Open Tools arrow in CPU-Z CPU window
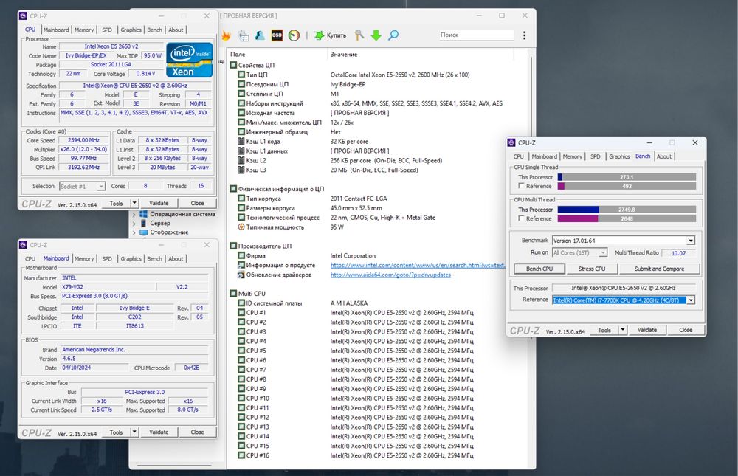738x476 pixels. click(134, 203)
